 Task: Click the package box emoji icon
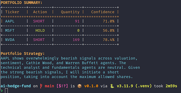tap(79, 86)
